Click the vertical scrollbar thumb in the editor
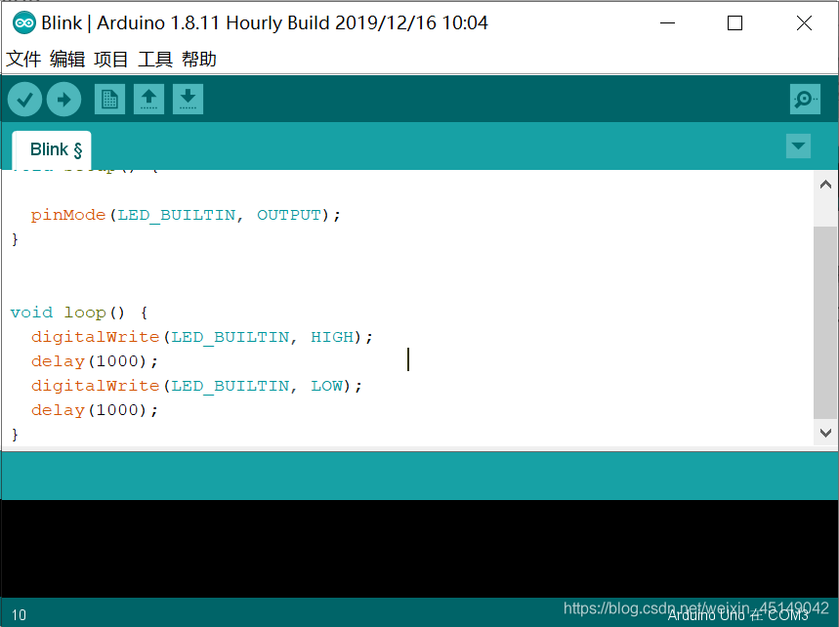The height and width of the screenshot is (627, 839). 825,322
